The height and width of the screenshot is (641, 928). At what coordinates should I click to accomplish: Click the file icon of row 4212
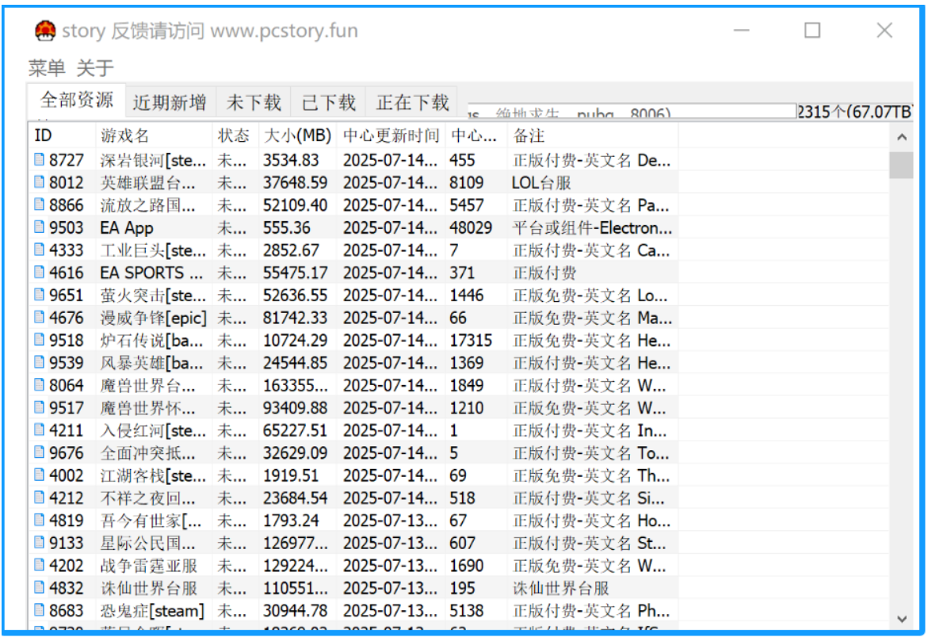(x=39, y=497)
